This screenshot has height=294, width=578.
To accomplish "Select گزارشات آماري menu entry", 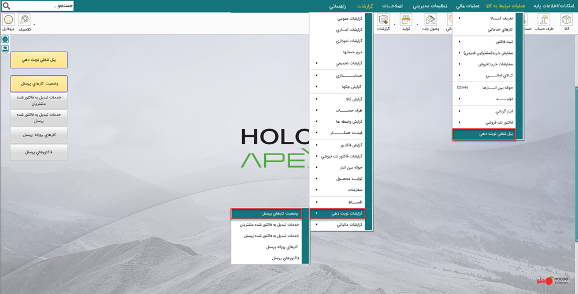I will [337, 30].
